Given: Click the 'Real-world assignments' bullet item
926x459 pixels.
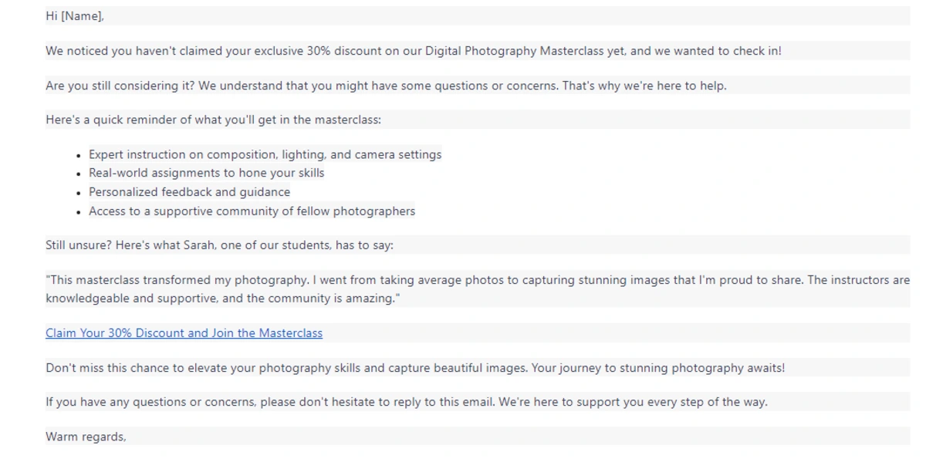Looking at the screenshot, I should (207, 173).
